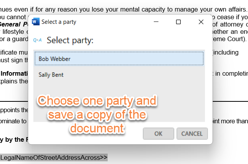Close the Select a party dialog

(201, 22)
